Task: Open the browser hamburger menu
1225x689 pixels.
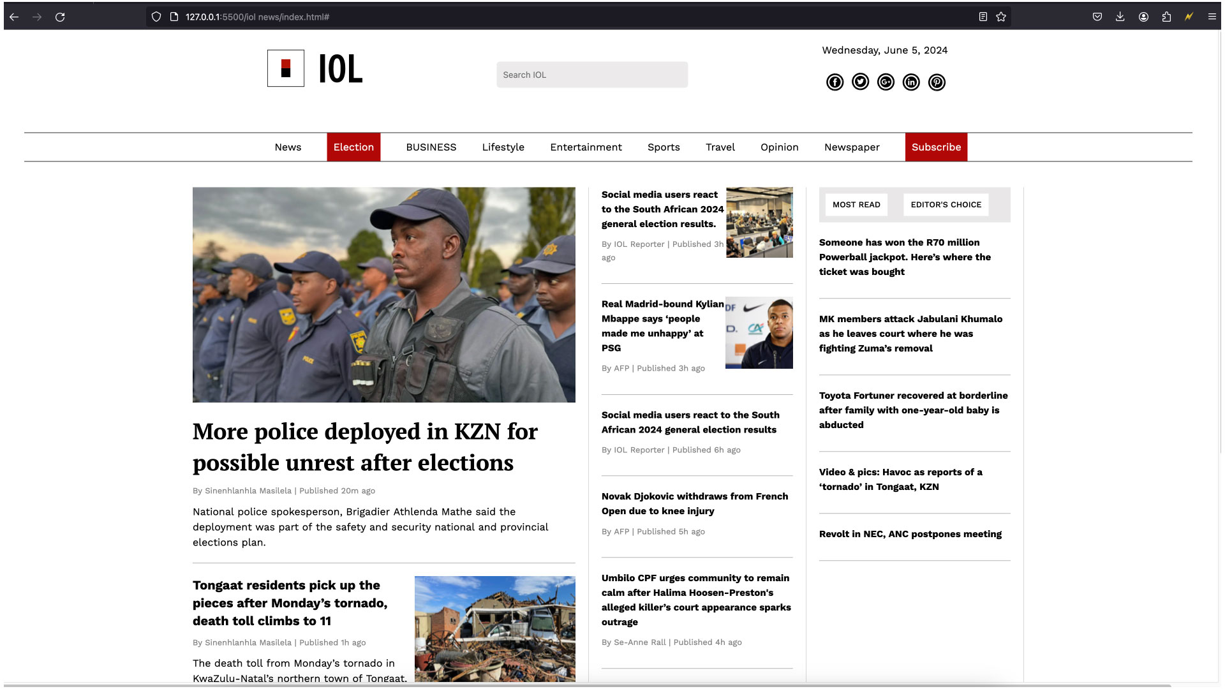Action: click(x=1212, y=17)
